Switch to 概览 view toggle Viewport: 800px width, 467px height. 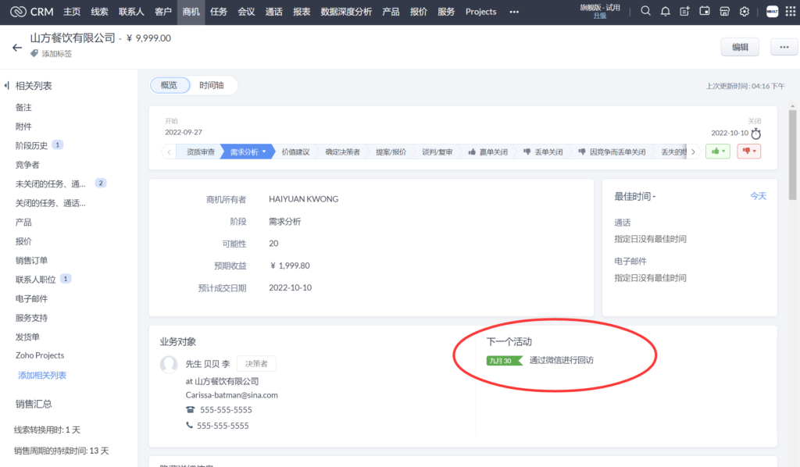169,86
